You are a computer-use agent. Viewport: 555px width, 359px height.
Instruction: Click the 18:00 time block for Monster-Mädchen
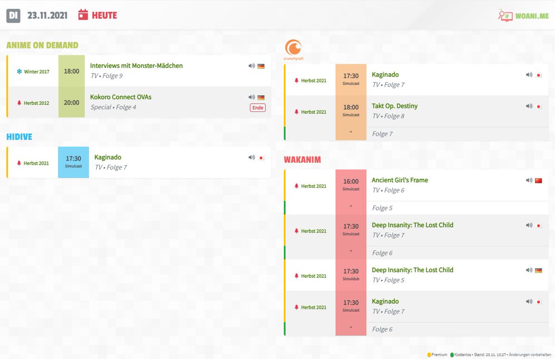(71, 71)
